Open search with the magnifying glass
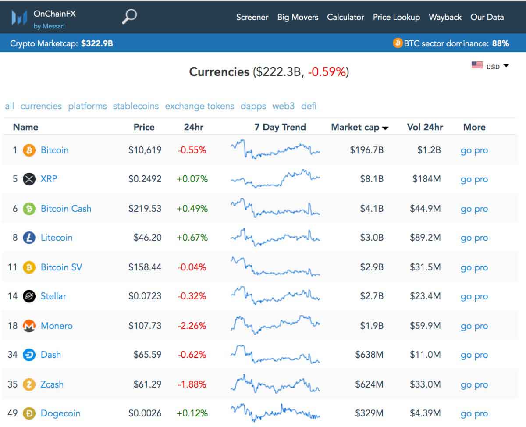This screenshot has width=526, height=427. pos(129,17)
